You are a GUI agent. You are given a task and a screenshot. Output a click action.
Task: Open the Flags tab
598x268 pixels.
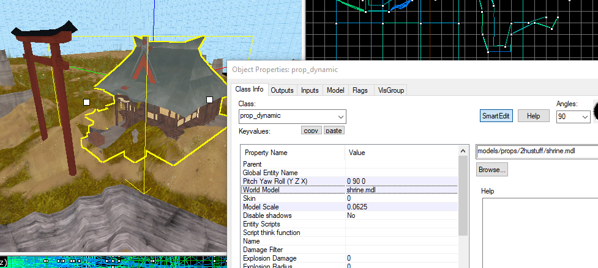(360, 90)
